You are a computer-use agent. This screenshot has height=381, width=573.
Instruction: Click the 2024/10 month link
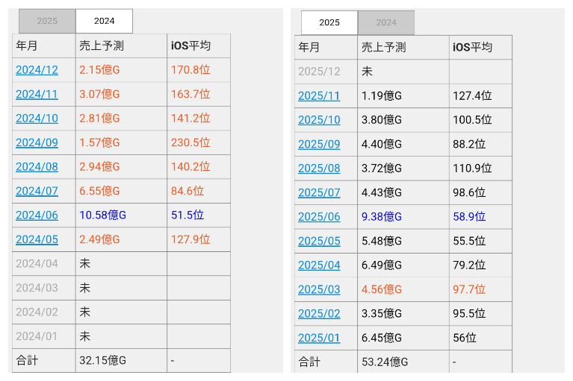click(x=37, y=119)
